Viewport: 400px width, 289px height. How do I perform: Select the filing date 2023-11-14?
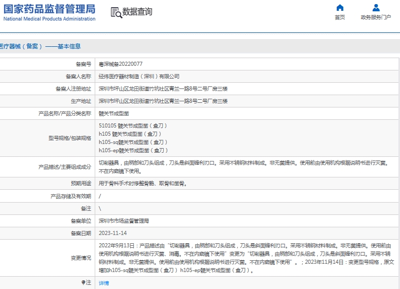(x=113, y=233)
